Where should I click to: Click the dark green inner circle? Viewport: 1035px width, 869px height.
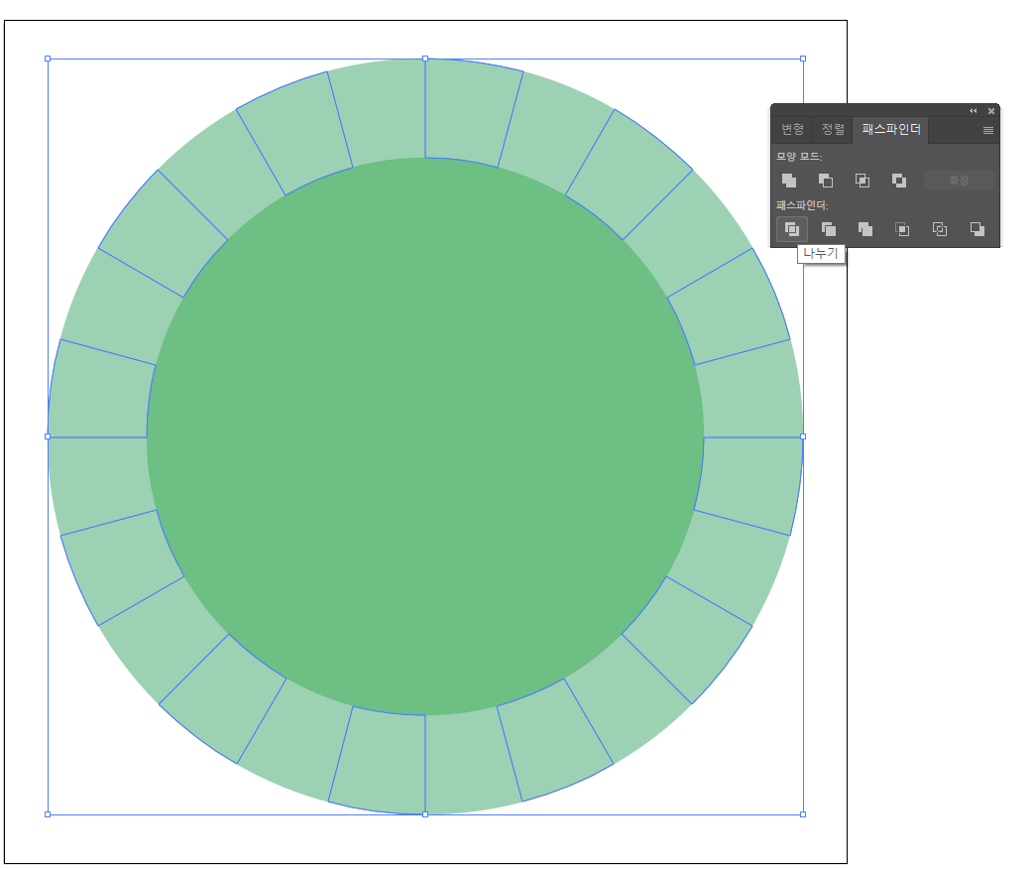(x=425, y=435)
